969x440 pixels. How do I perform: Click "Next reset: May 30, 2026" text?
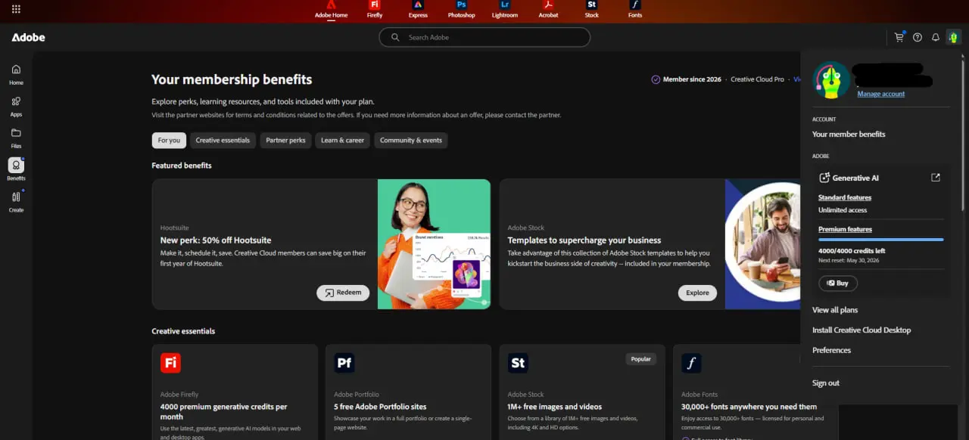point(849,261)
